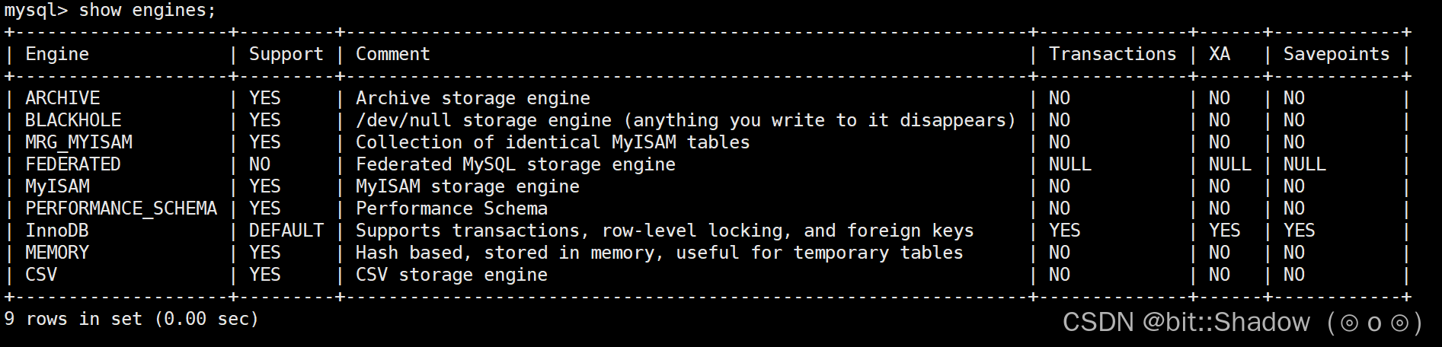Screen dimensions: 1442x347
Task: Click the CSDN @bit::Shadow watermark
Action: (x=1242, y=323)
